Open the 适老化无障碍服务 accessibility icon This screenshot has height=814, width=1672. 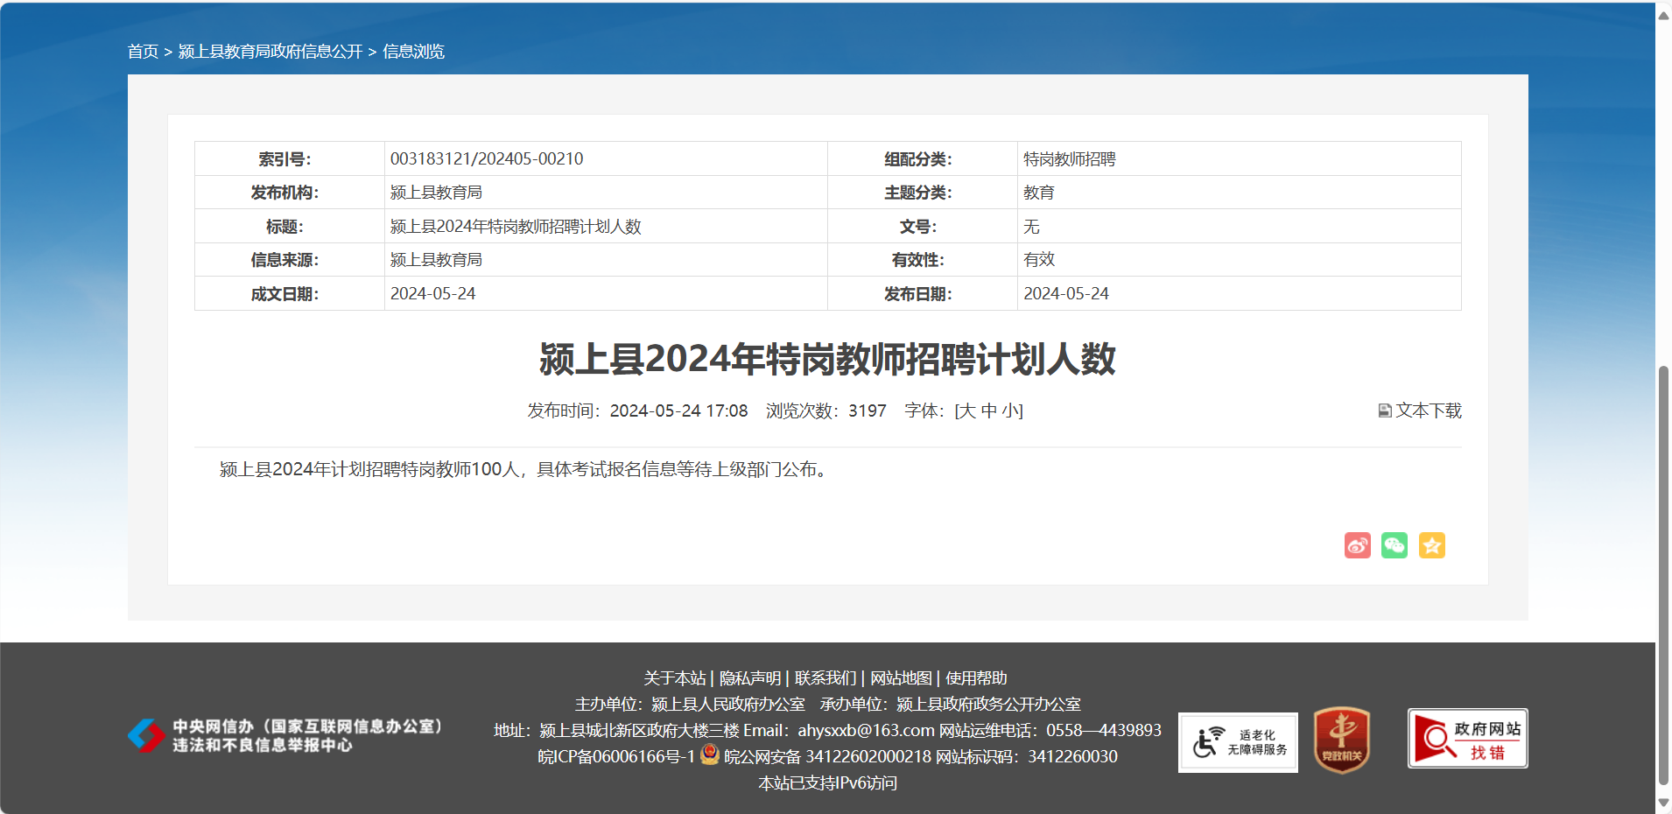point(1238,742)
